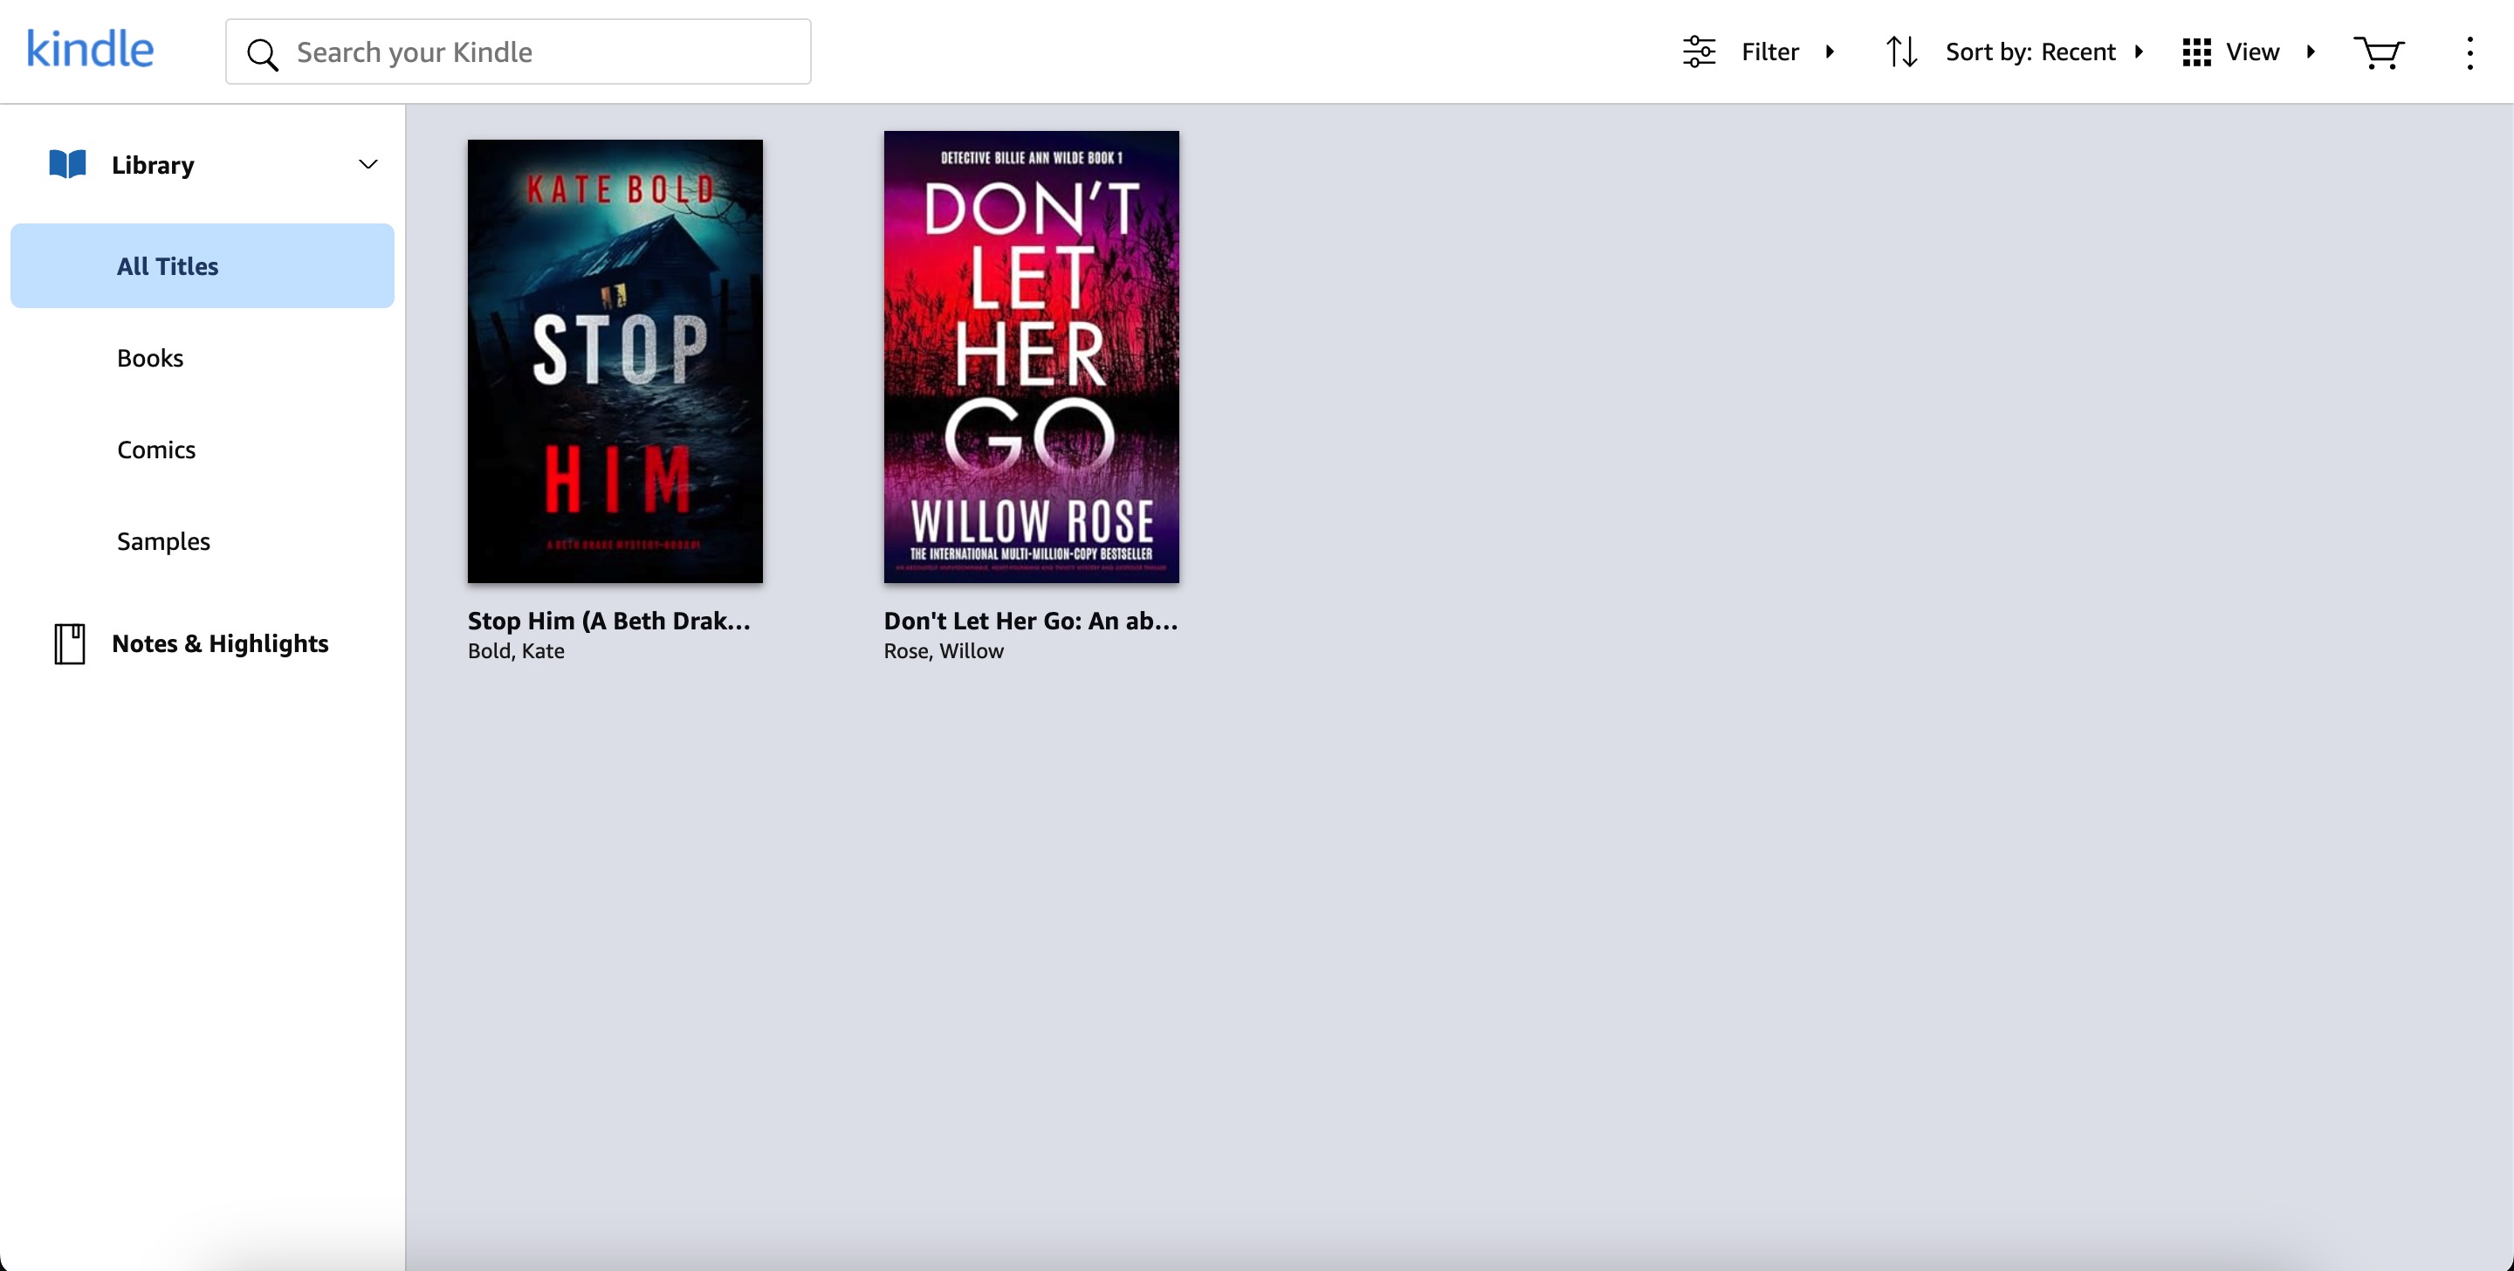Click the Library open-book icon

click(x=67, y=164)
